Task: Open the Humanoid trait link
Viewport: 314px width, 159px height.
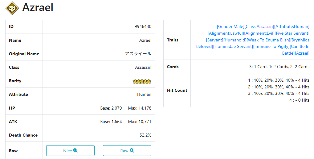Action: (235, 40)
